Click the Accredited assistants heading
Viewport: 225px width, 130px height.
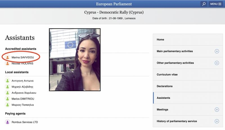coord(21,49)
